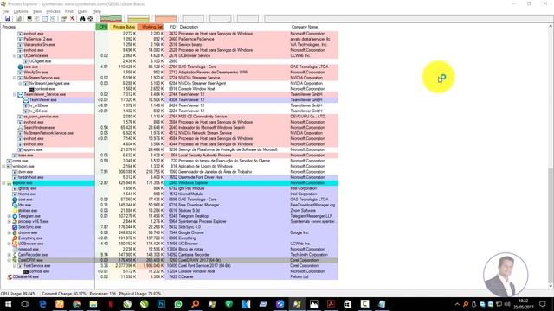Image resolution: width=554 pixels, height=311 pixels.
Task: Select the SideSync.exe process
Action: 29,227
